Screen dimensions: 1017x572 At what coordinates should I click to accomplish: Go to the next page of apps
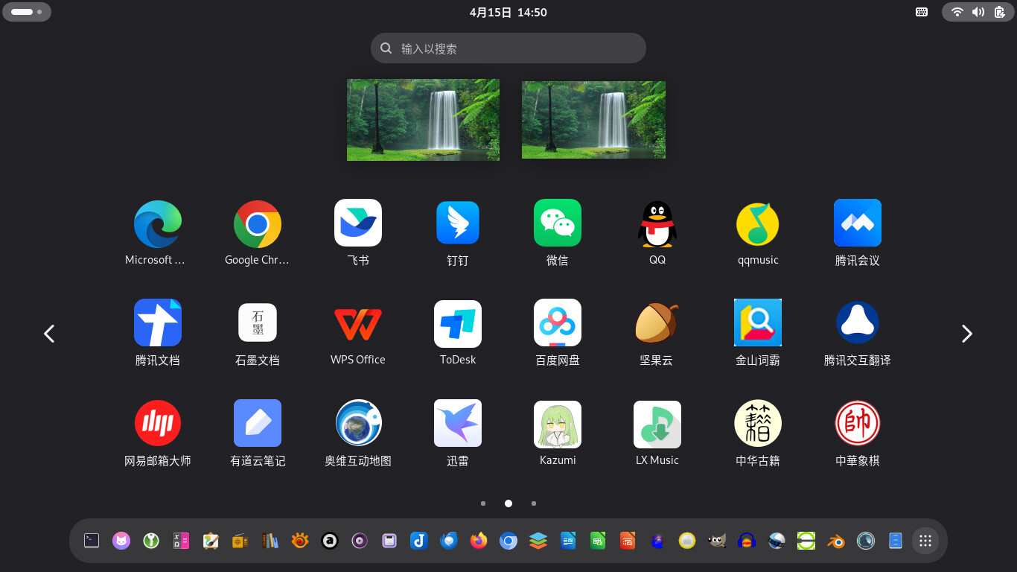(x=966, y=334)
